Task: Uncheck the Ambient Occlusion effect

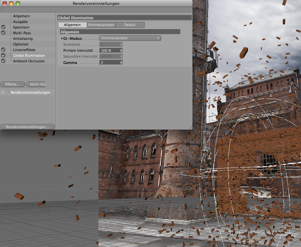Action: pyautogui.click(x=3, y=61)
